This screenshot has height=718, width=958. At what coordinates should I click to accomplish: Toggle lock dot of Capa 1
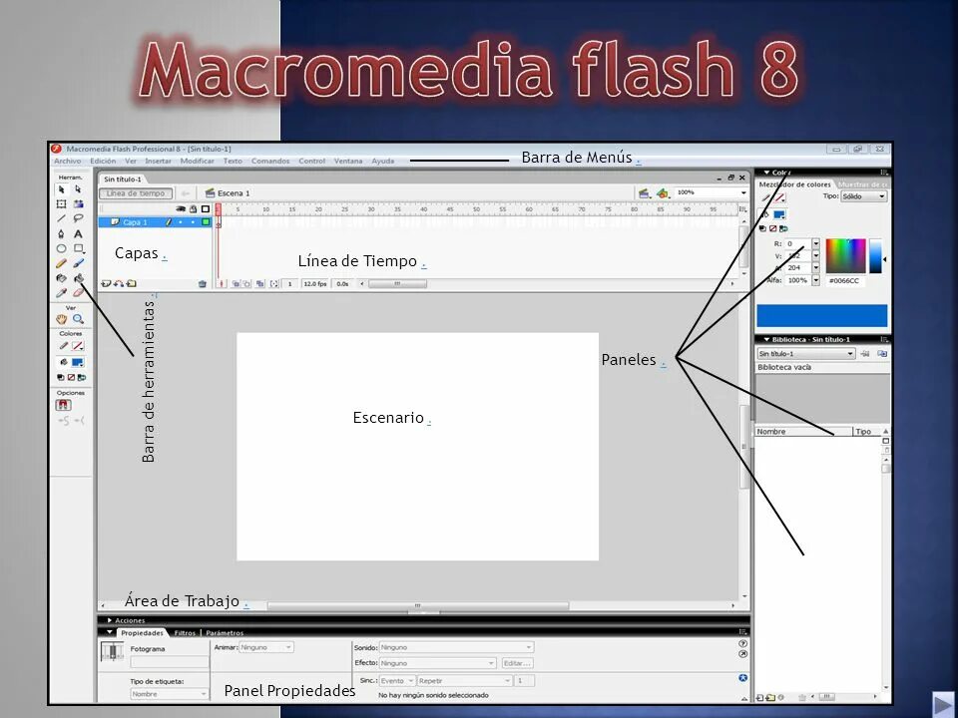pyautogui.click(x=193, y=222)
